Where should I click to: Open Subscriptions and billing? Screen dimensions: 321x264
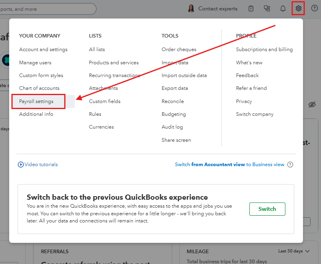[x=264, y=50]
